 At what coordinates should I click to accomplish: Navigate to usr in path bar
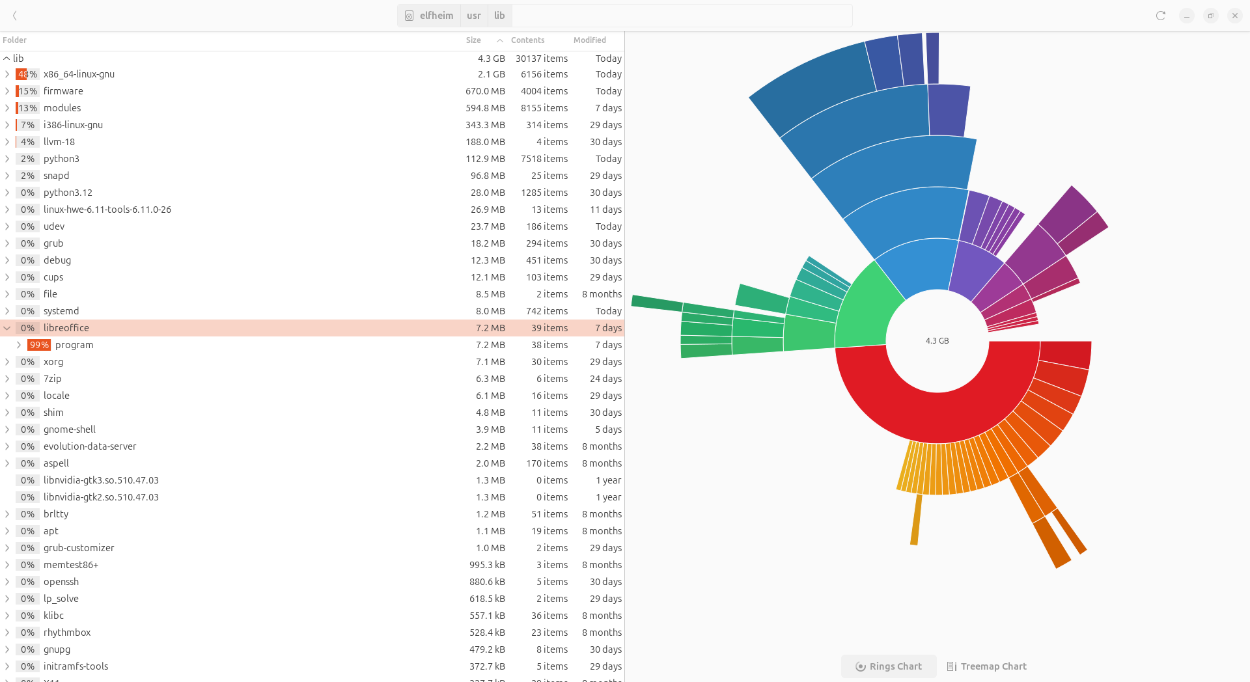click(x=474, y=16)
